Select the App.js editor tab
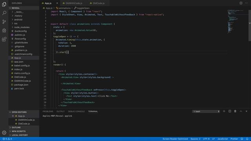The image size is (251, 141). pyautogui.click(x=48, y=3)
